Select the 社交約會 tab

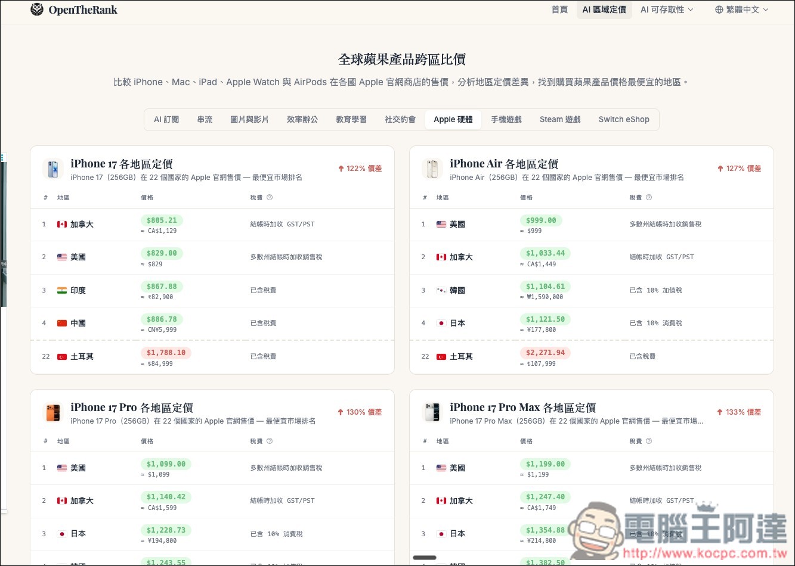[400, 119]
